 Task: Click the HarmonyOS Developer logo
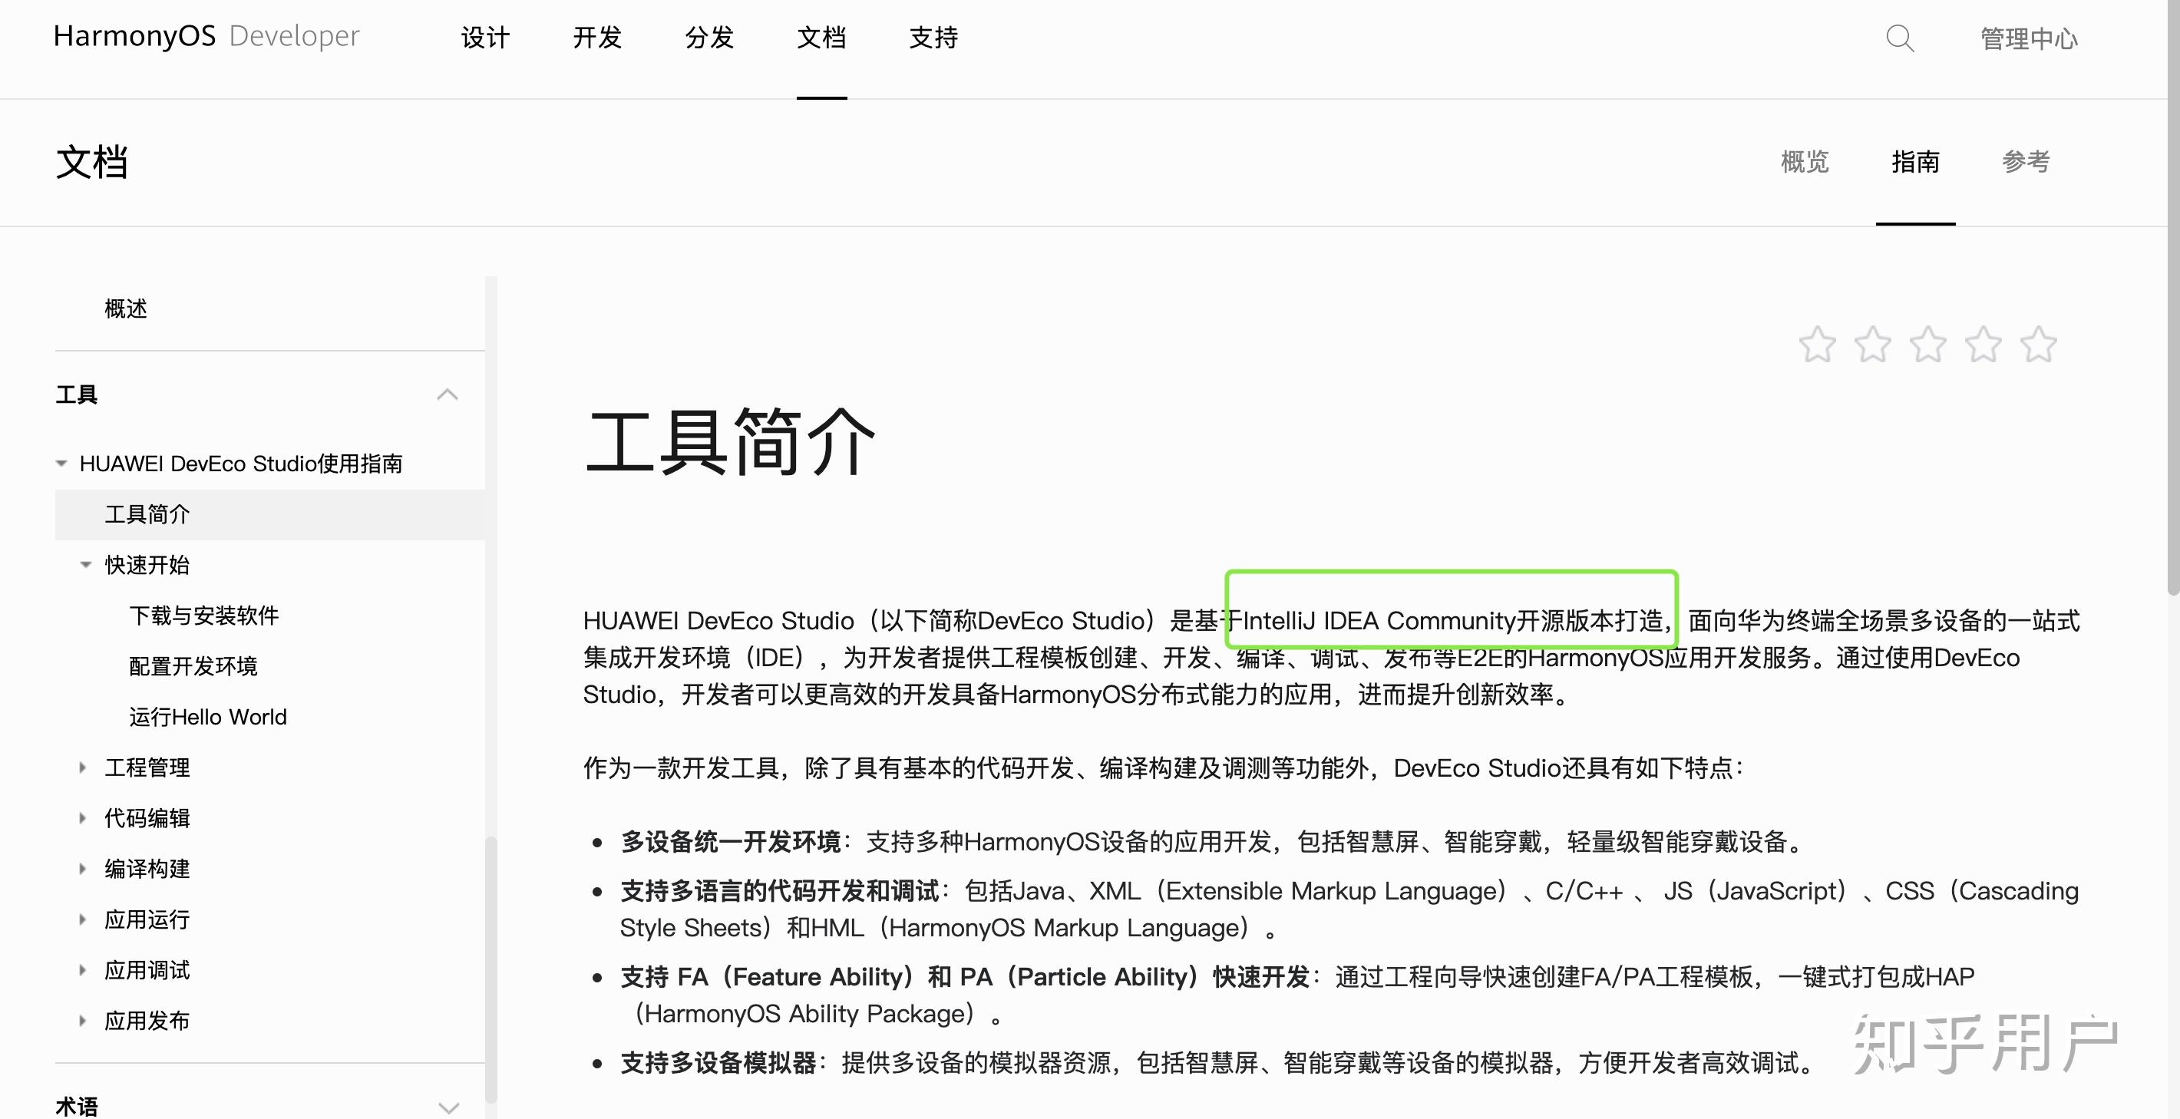206,36
